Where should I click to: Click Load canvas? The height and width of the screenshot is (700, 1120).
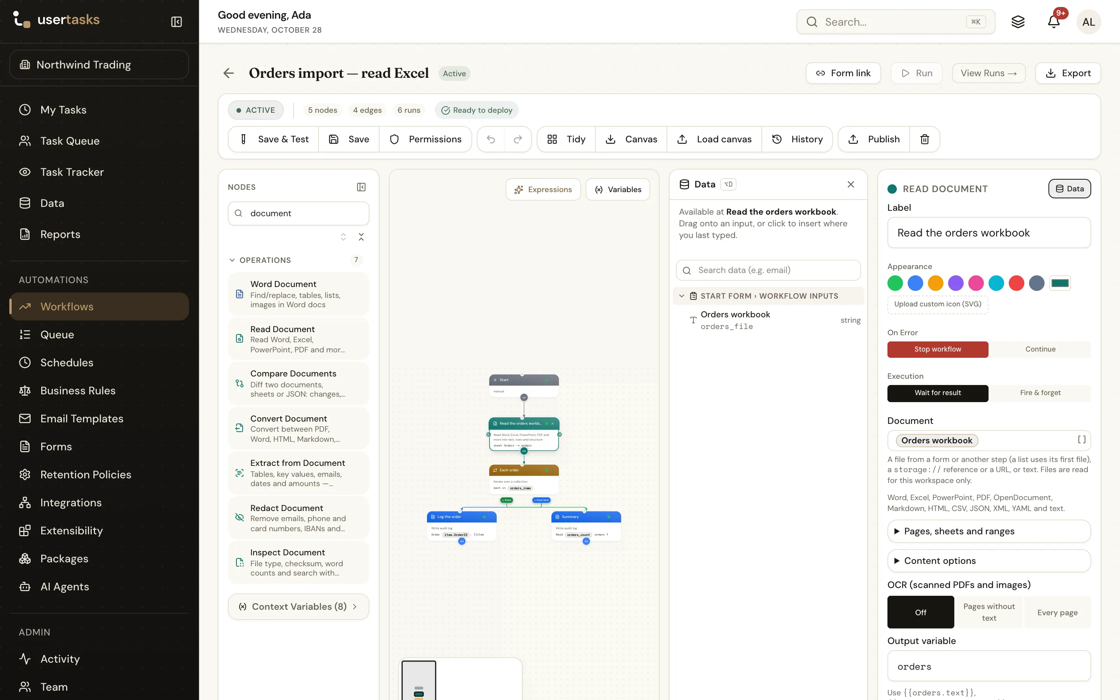714,139
